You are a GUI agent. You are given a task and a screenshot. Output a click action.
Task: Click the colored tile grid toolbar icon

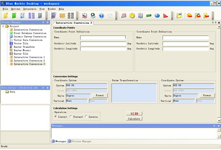coord(32,15)
